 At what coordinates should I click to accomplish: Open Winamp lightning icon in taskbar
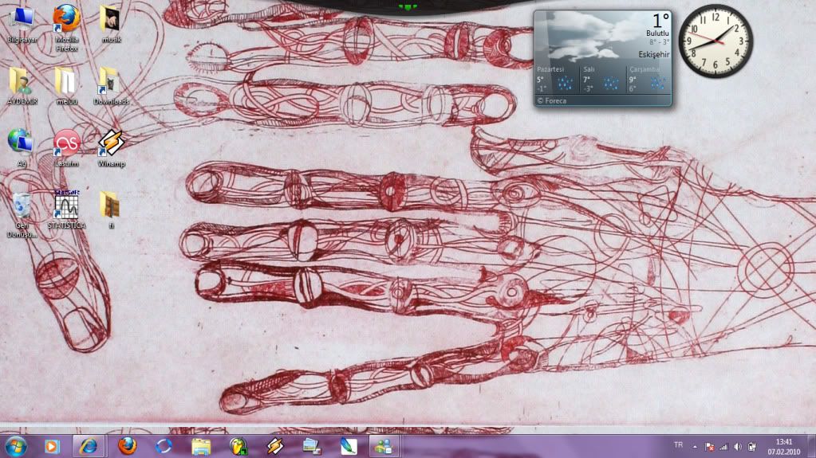tap(274, 446)
